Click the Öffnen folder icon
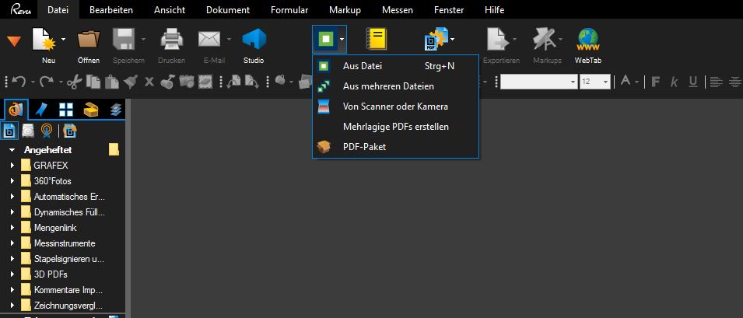 (89, 40)
